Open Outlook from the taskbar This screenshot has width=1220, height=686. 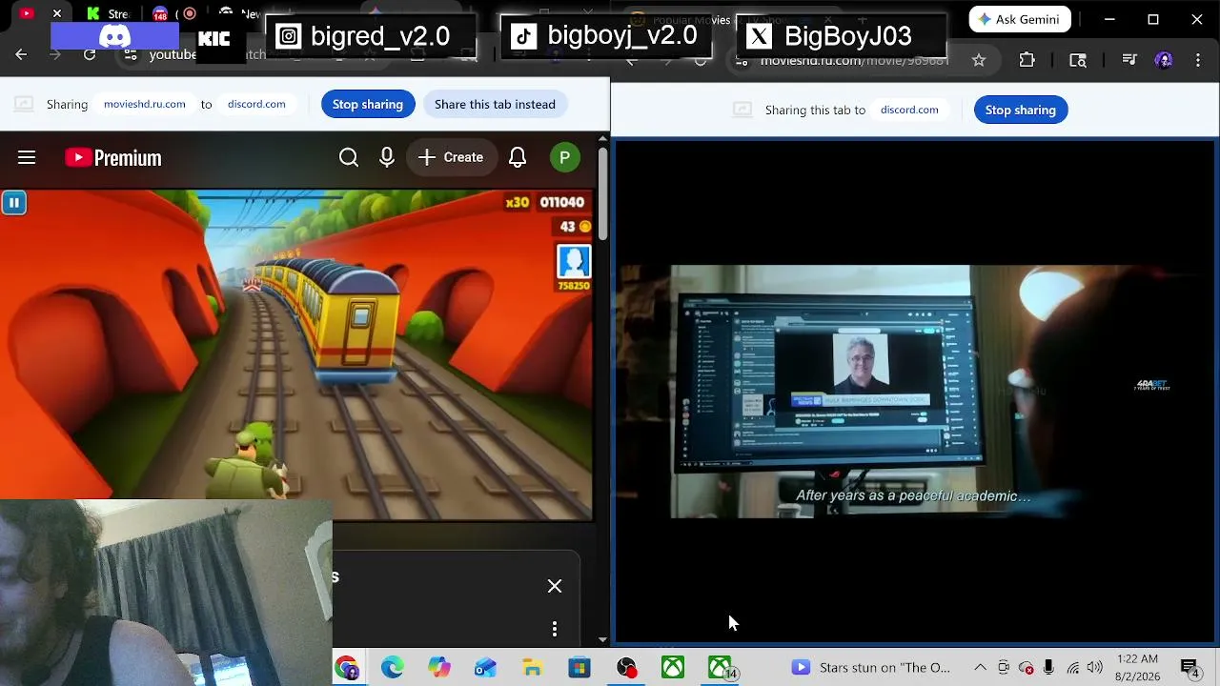click(x=486, y=668)
